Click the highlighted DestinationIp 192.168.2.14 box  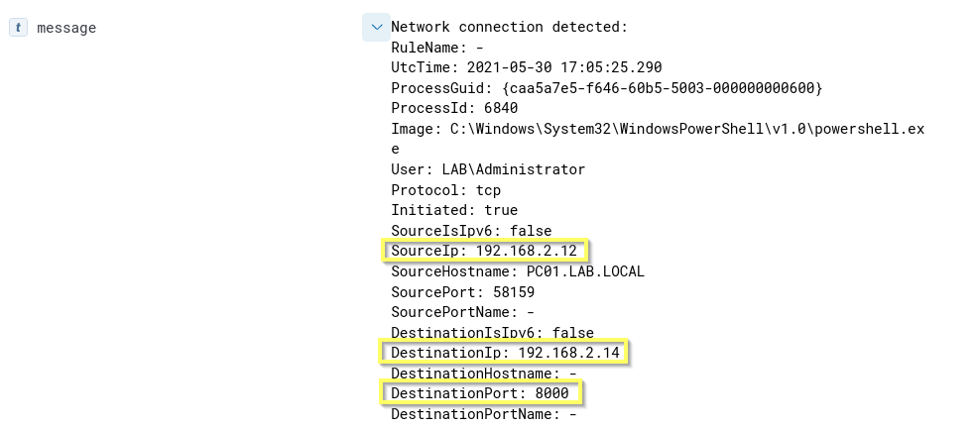point(505,353)
